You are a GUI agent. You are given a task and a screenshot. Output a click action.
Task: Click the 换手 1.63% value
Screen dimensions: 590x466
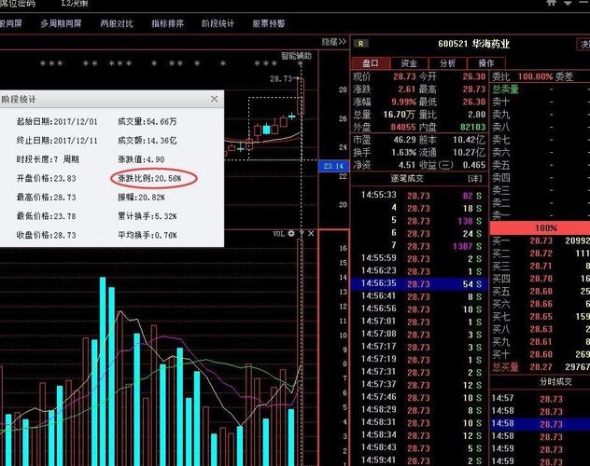tap(403, 153)
